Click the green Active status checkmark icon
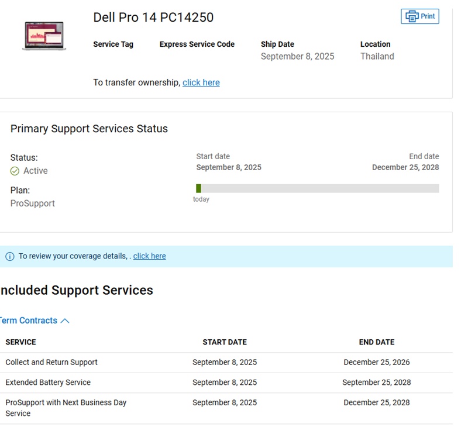 15,171
